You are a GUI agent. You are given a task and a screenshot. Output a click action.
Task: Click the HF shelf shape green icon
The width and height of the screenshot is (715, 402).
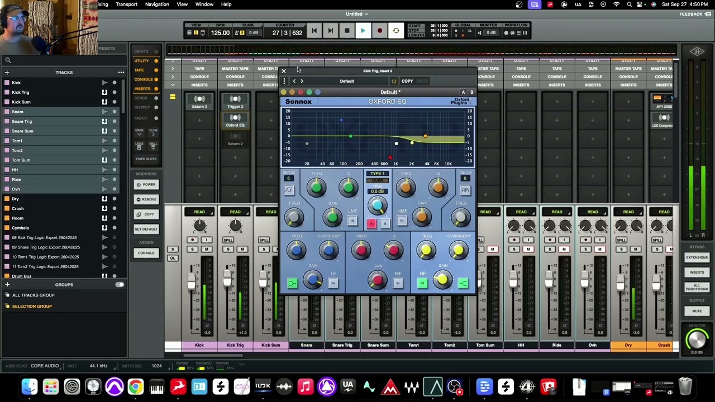(x=463, y=284)
